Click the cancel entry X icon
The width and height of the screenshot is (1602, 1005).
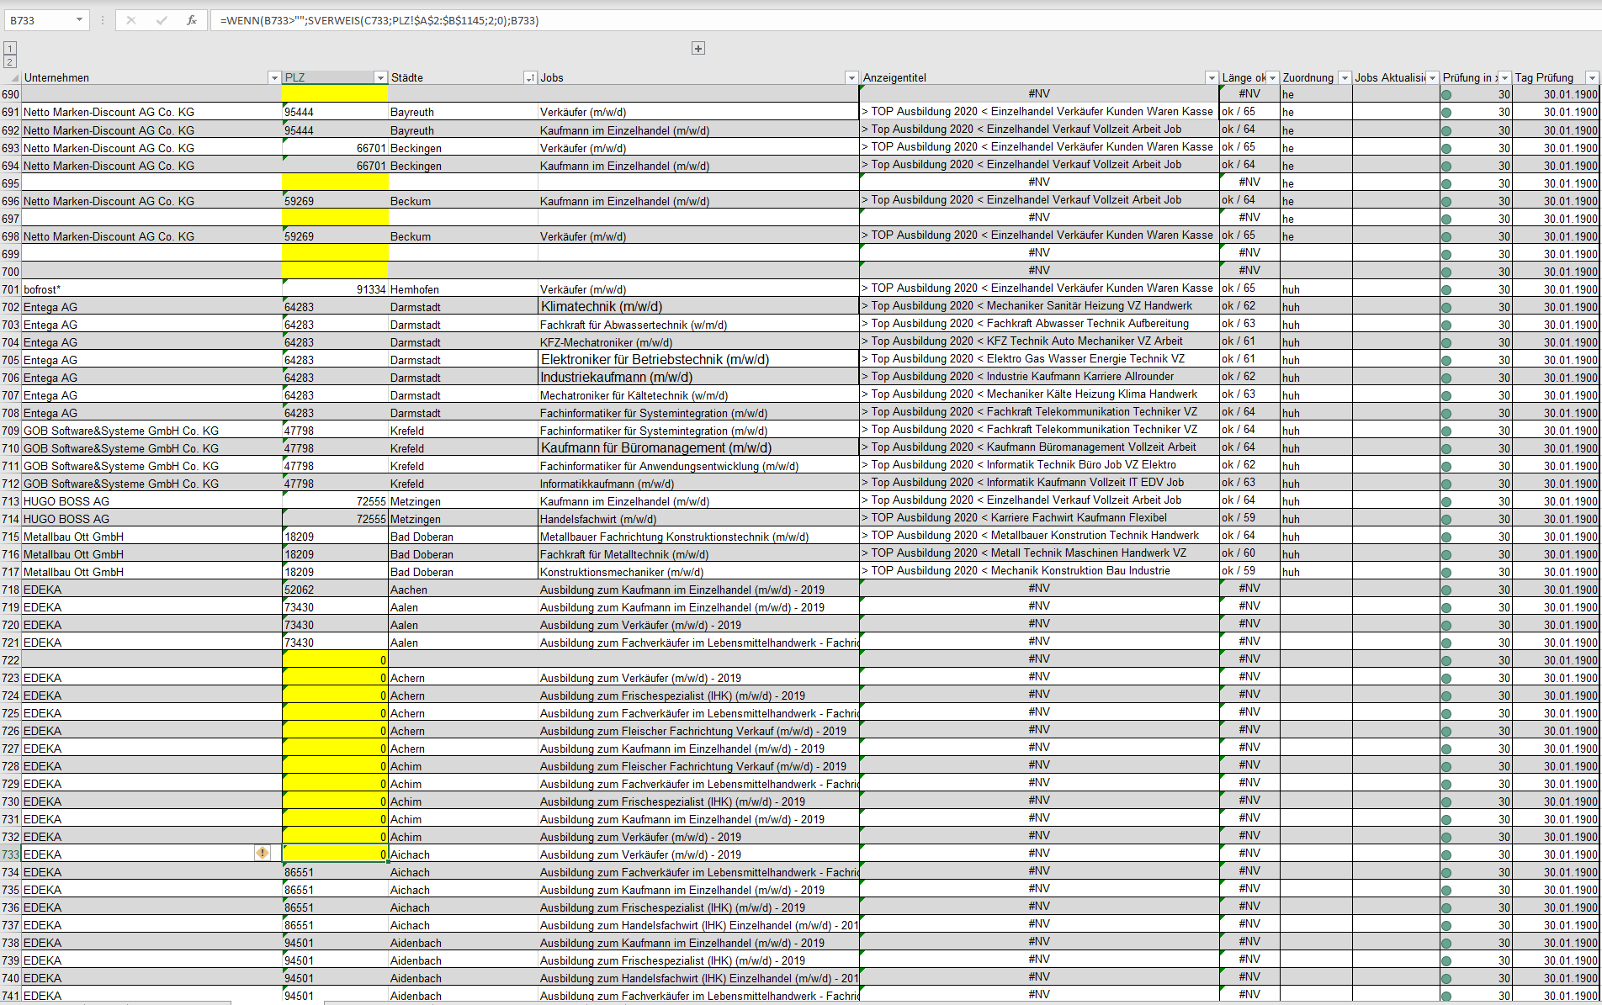pyautogui.click(x=131, y=20)
